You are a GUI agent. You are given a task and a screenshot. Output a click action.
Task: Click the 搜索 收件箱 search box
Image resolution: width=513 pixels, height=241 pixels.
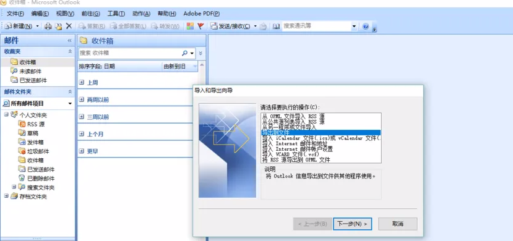(129, 53)
